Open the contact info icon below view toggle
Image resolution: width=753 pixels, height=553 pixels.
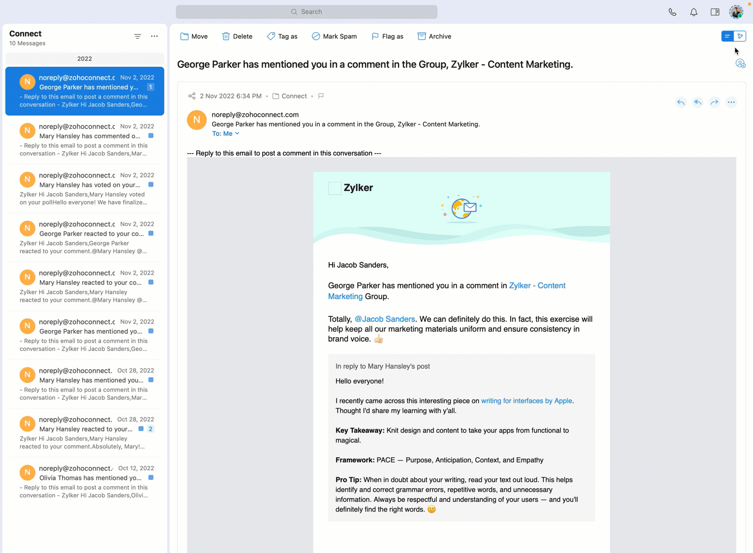(740, 63)
